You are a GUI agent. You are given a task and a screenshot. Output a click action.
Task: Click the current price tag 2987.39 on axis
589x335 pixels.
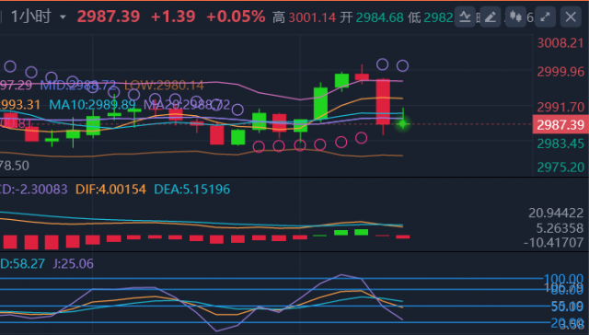coord(560,124)
